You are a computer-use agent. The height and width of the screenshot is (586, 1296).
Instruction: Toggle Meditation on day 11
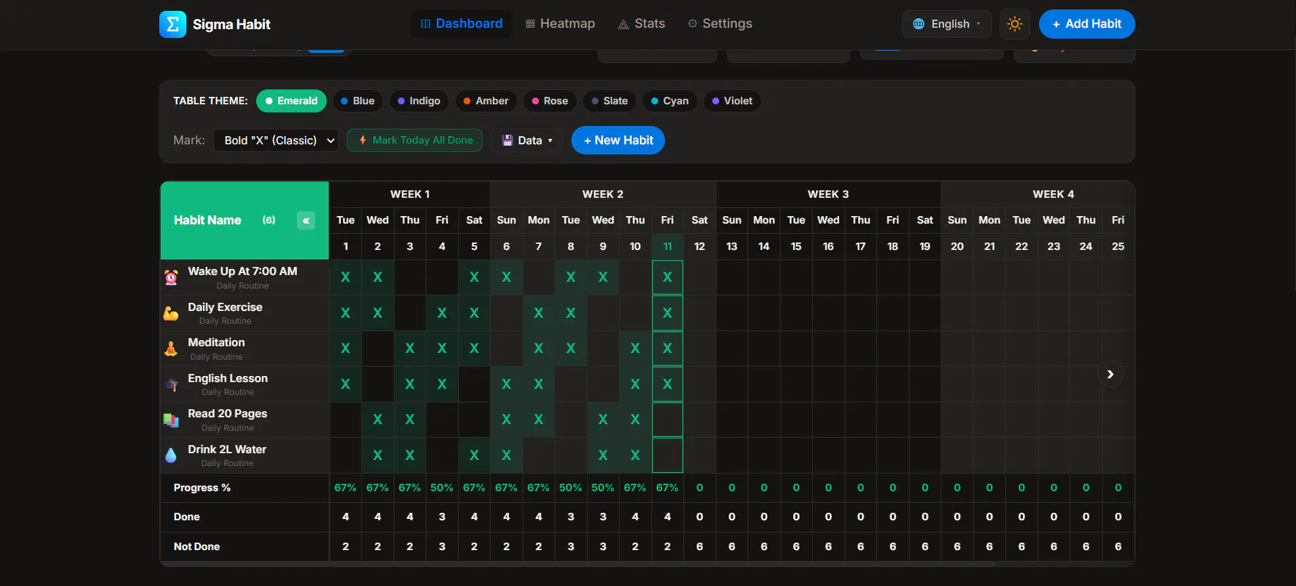(668, 348)
